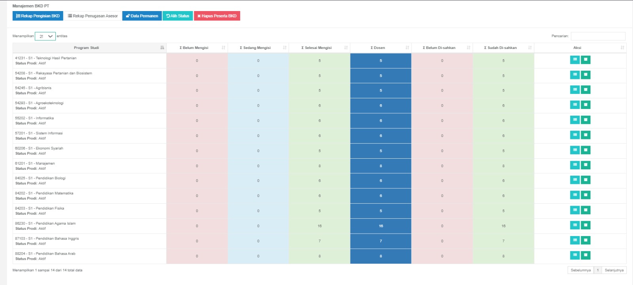Click green archive icon for Sistem Informasi row
This screenshot has height=285, width=633.
pyautogui.click(x=586, y=135)
